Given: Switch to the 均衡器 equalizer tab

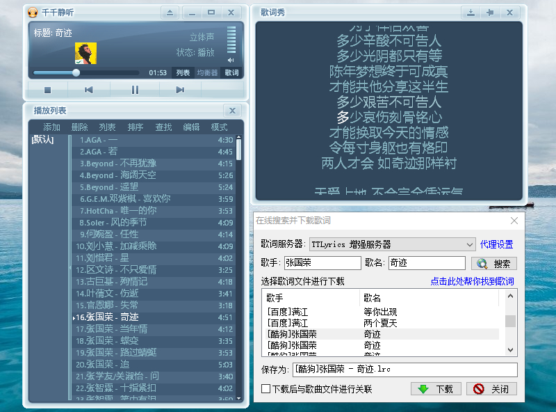Looking at the screenshot, I should [x=206, y=72].
